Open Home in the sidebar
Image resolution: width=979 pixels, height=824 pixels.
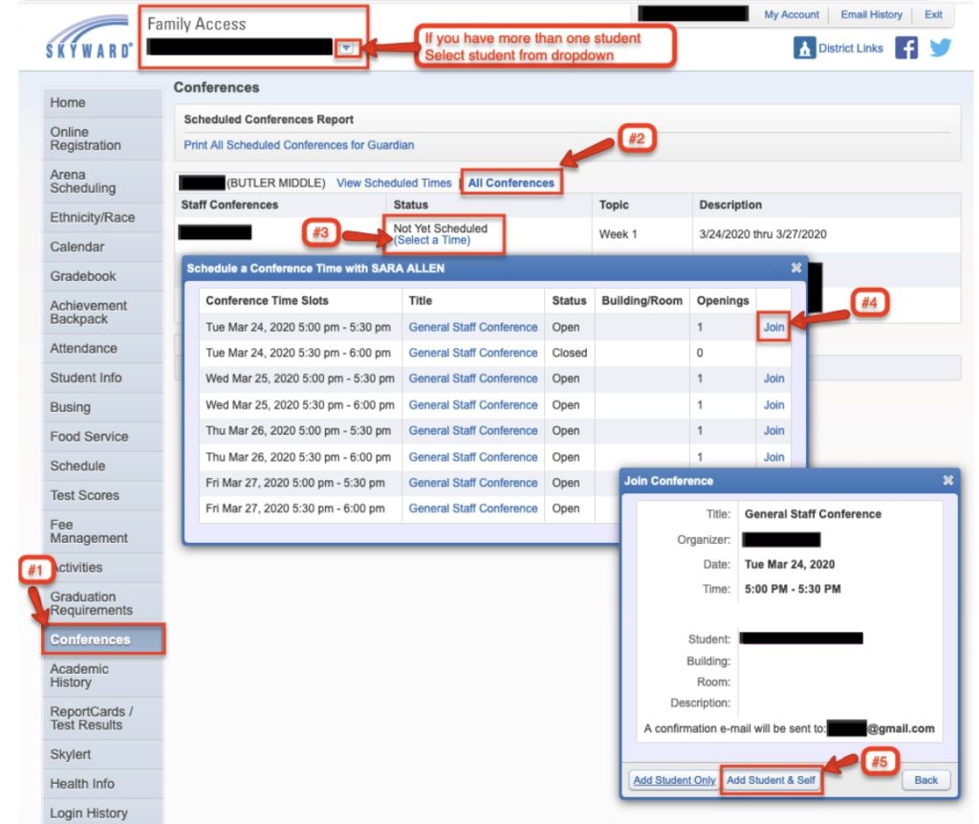coord(102,103)
